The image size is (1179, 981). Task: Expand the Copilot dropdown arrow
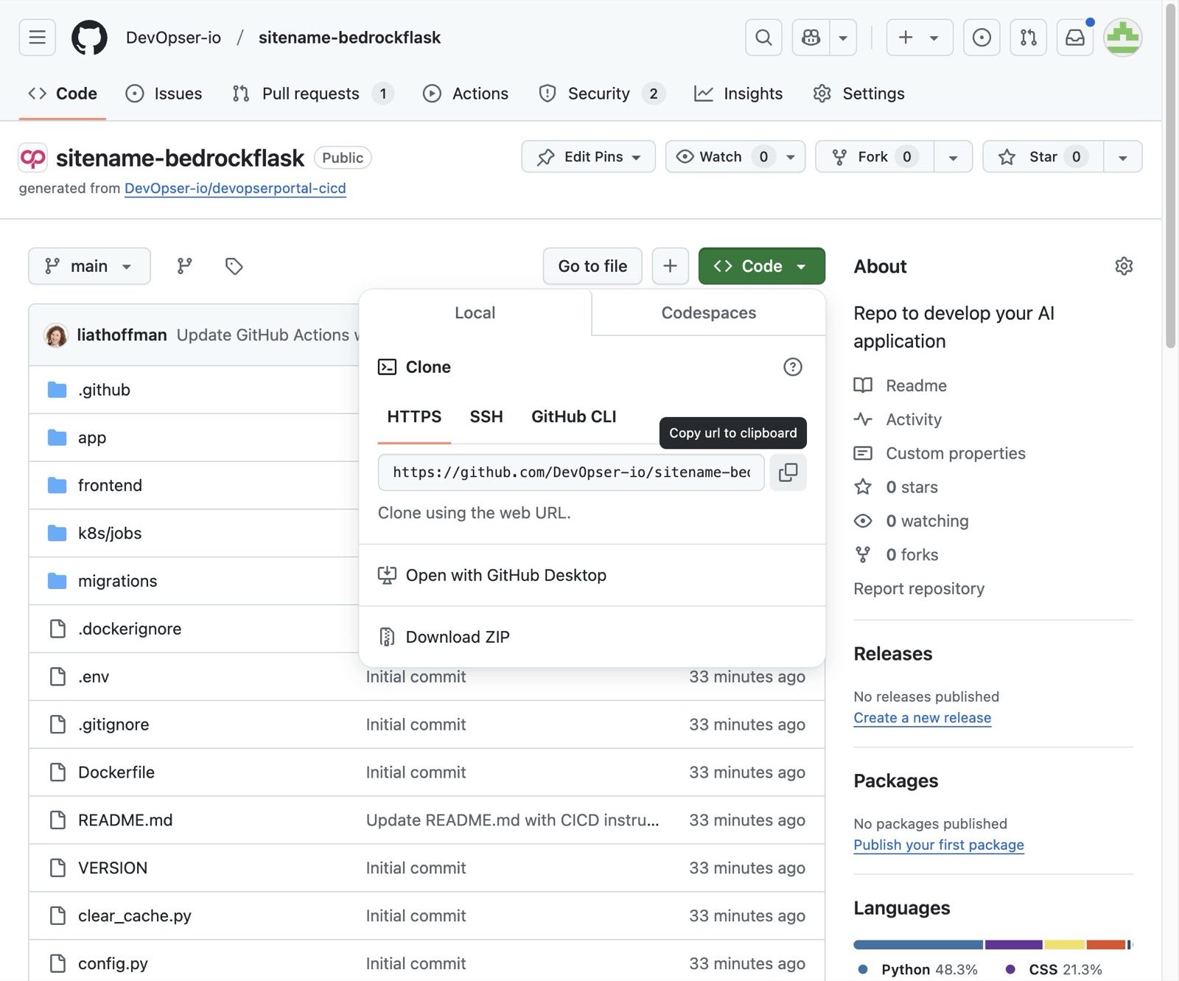point(843,38)
